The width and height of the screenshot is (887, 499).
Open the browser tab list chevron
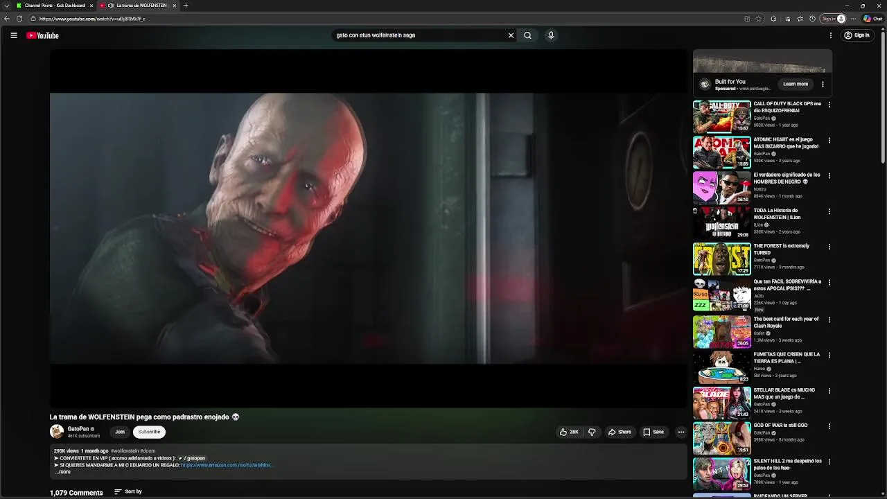tap(7, 6)
